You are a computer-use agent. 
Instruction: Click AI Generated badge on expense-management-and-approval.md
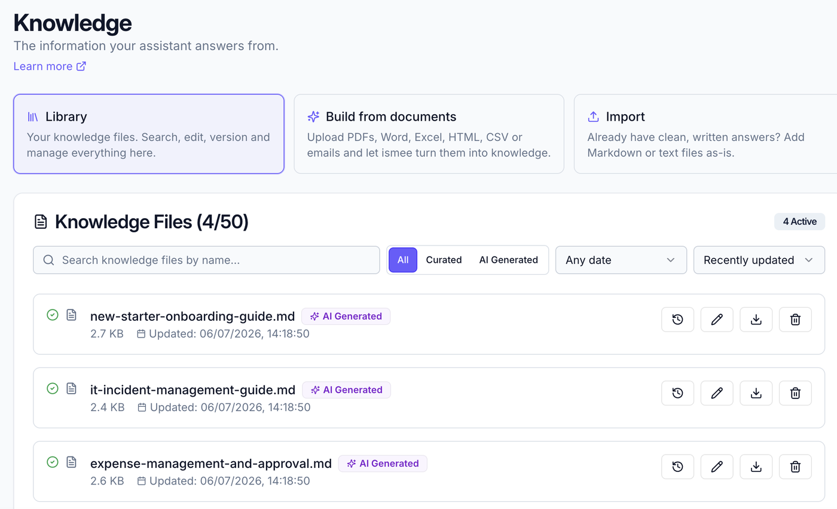point(383,464)
